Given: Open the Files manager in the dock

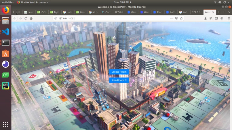Looking at the screenshot, I should point(6,21).
